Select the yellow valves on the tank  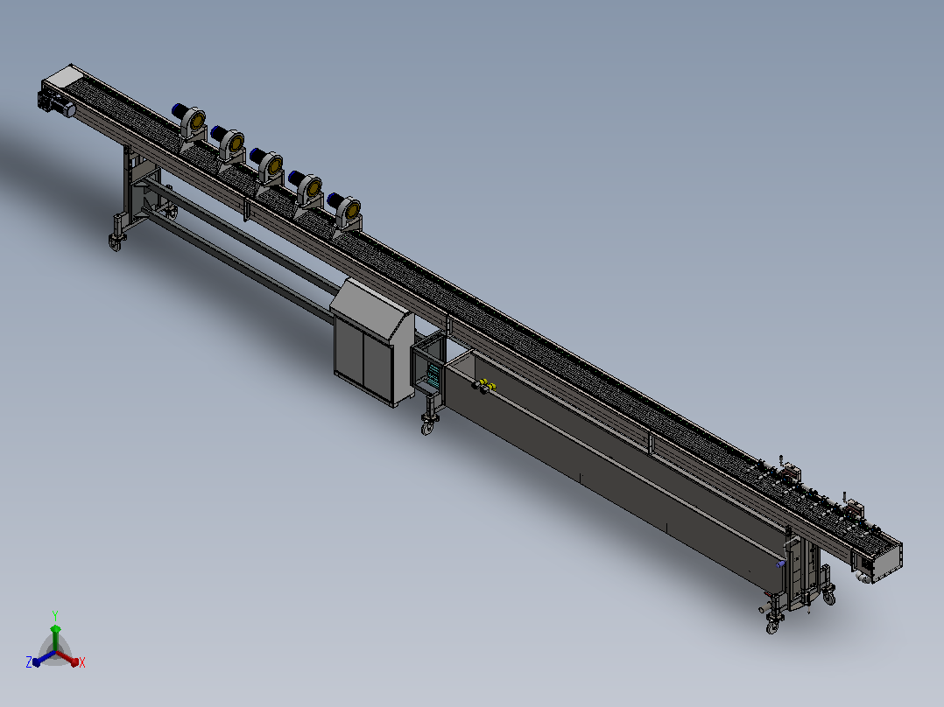483,386
